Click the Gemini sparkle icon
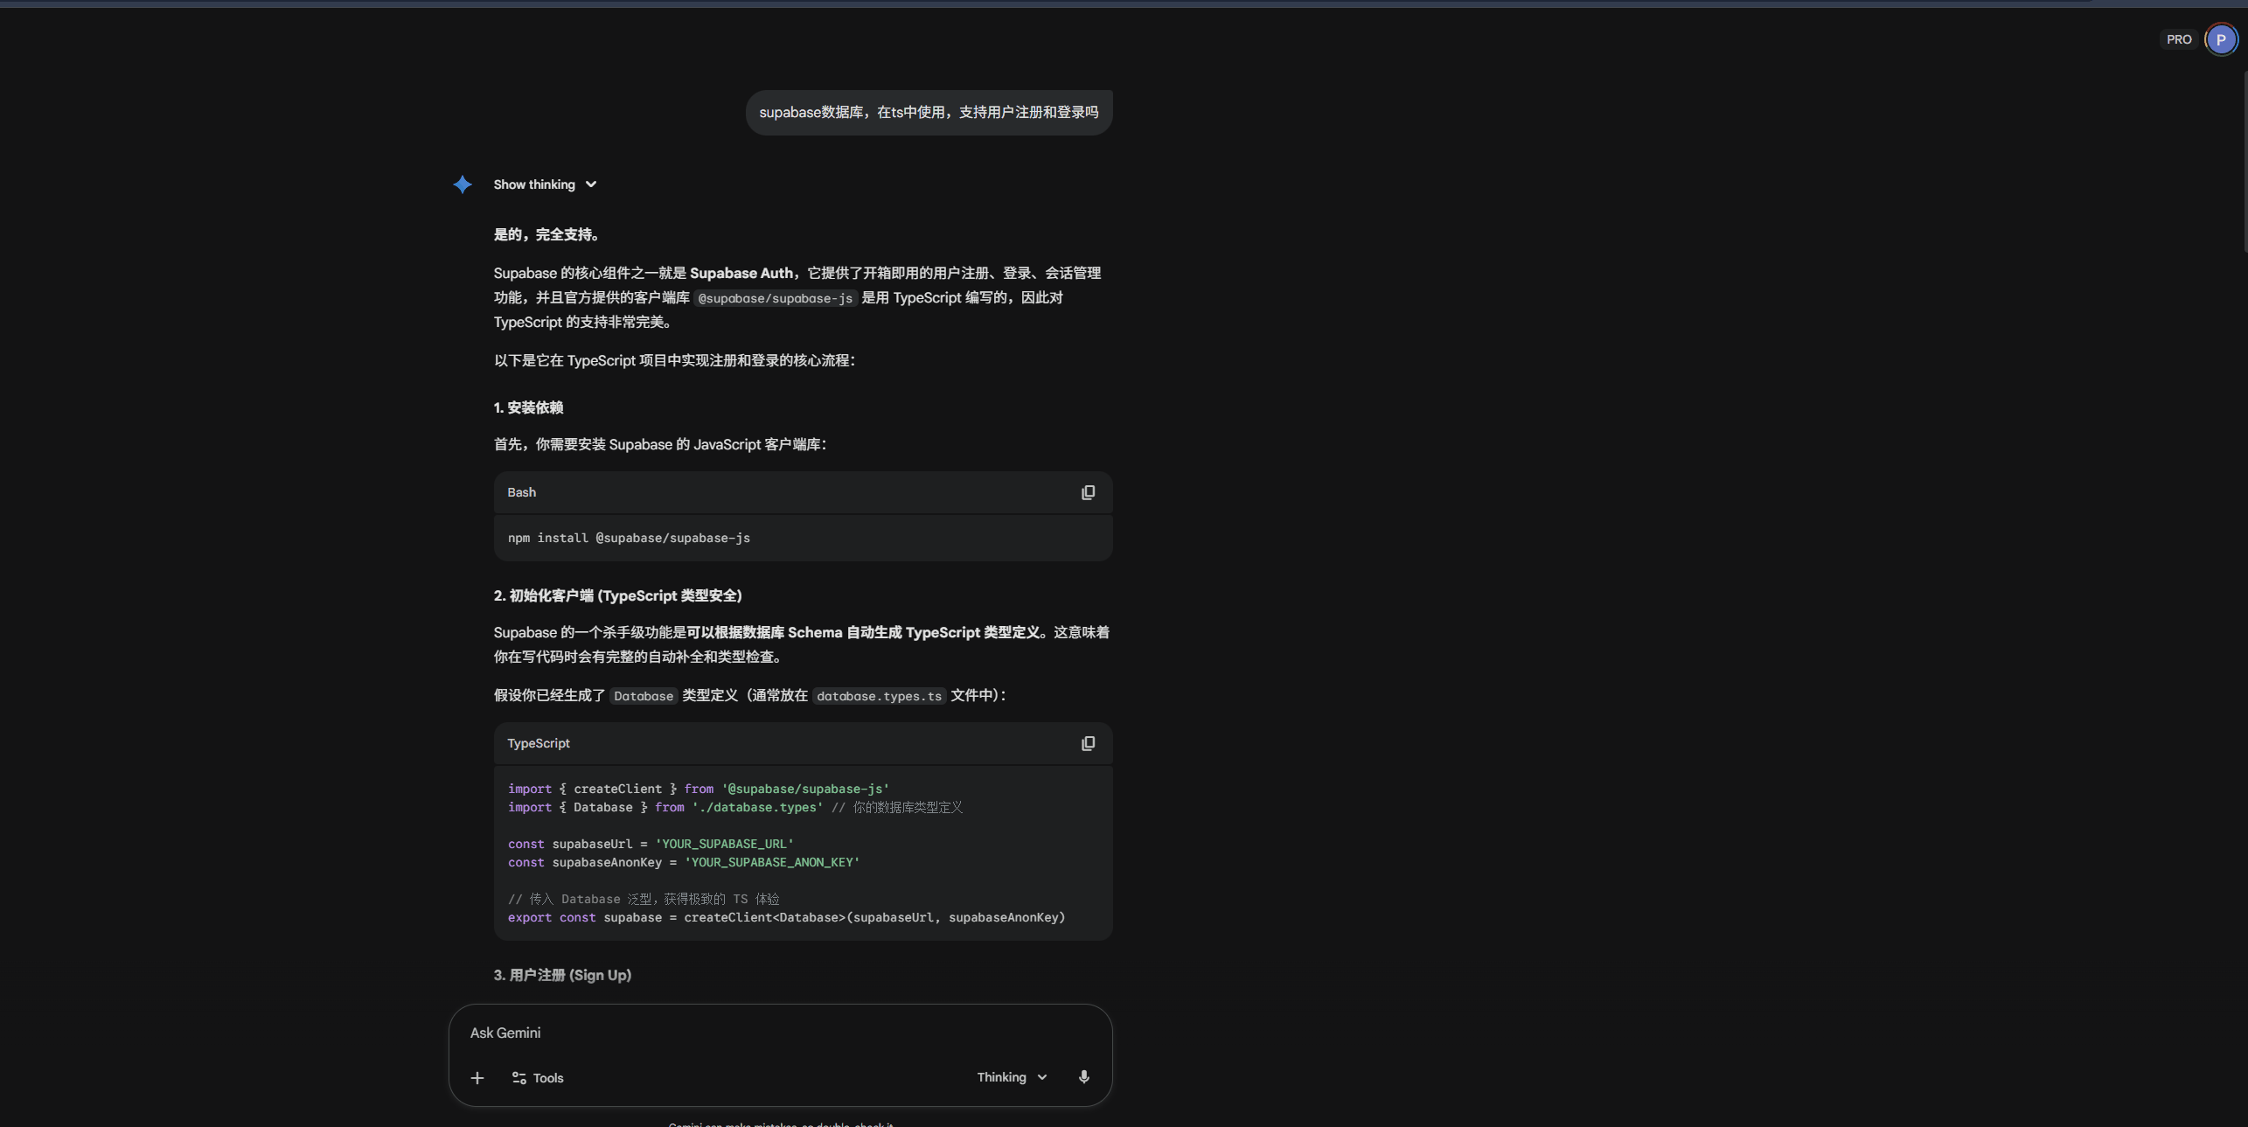This screenshot has height=1127, width=2248. point(463,184)
